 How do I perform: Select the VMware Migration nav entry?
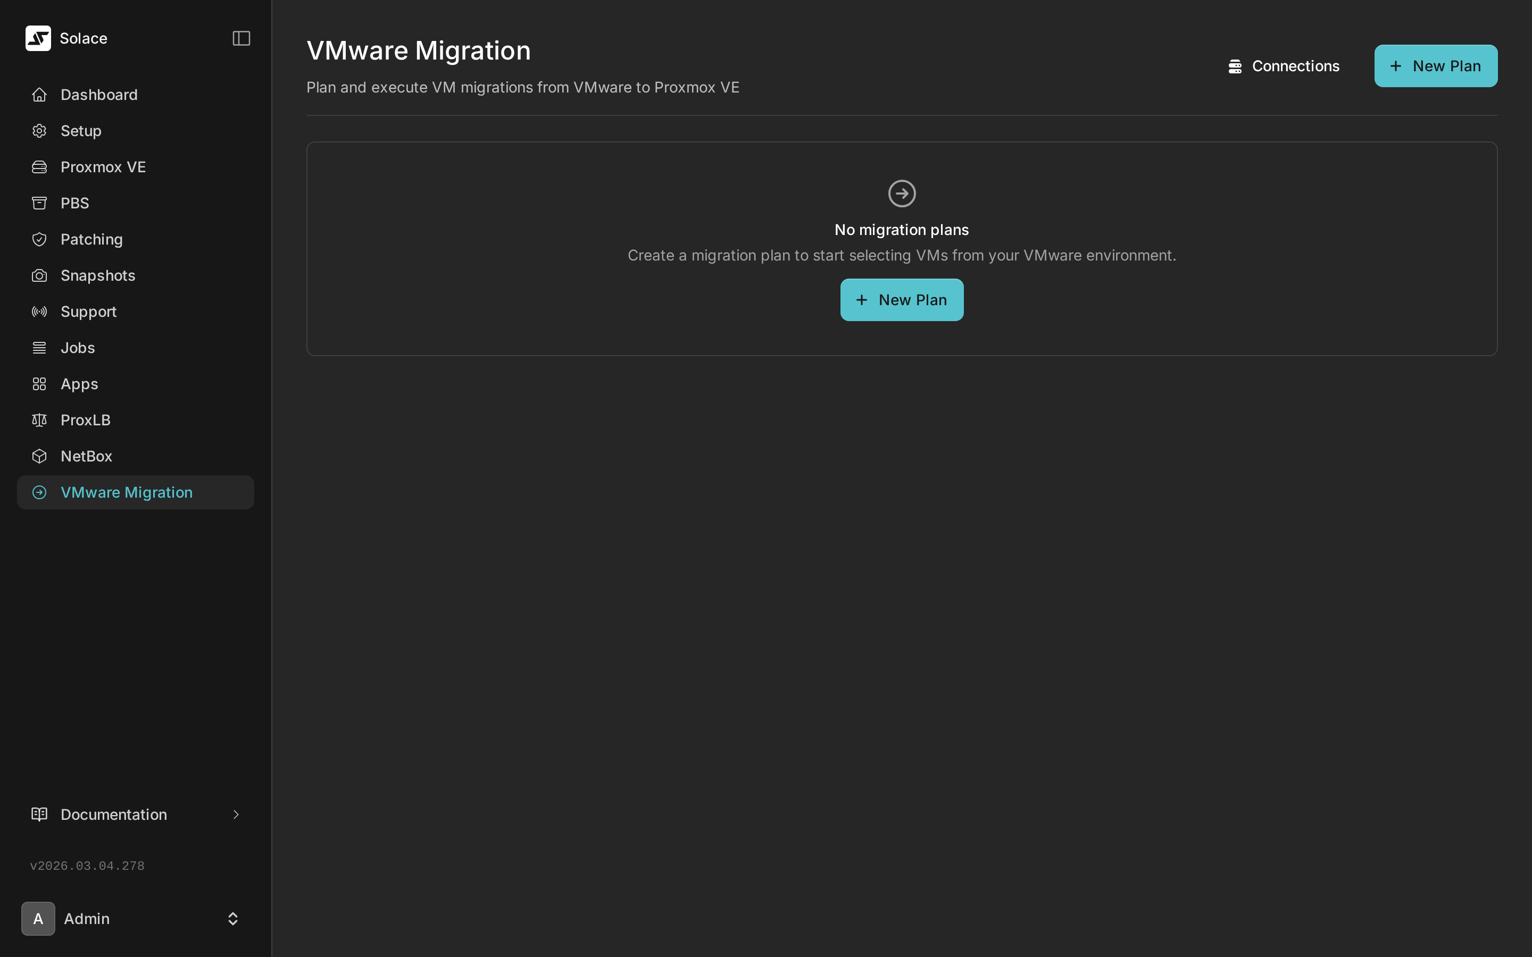click(x=127, y=492)
